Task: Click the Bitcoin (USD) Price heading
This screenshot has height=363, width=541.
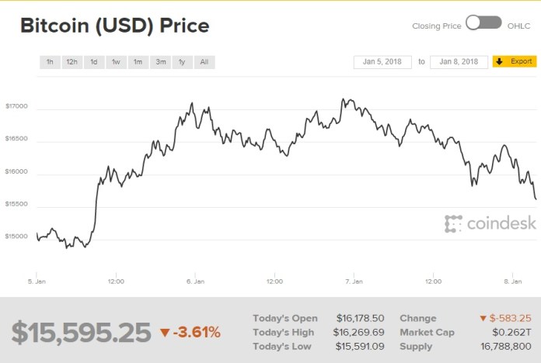Action: point(114,26)
